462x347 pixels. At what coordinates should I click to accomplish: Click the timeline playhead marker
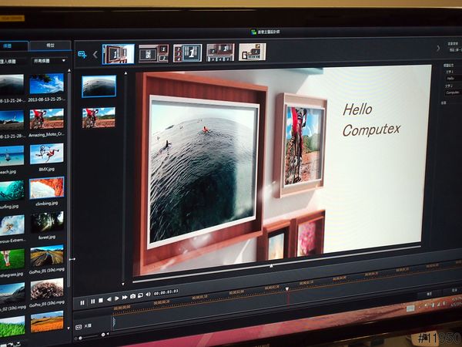[x=287, y=290]
